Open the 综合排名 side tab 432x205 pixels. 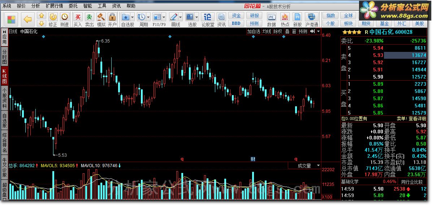4,143
